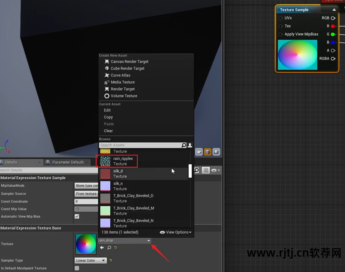
Task: Open the Linear Color sampler type dropdown
Action: [x=91, y=260]
